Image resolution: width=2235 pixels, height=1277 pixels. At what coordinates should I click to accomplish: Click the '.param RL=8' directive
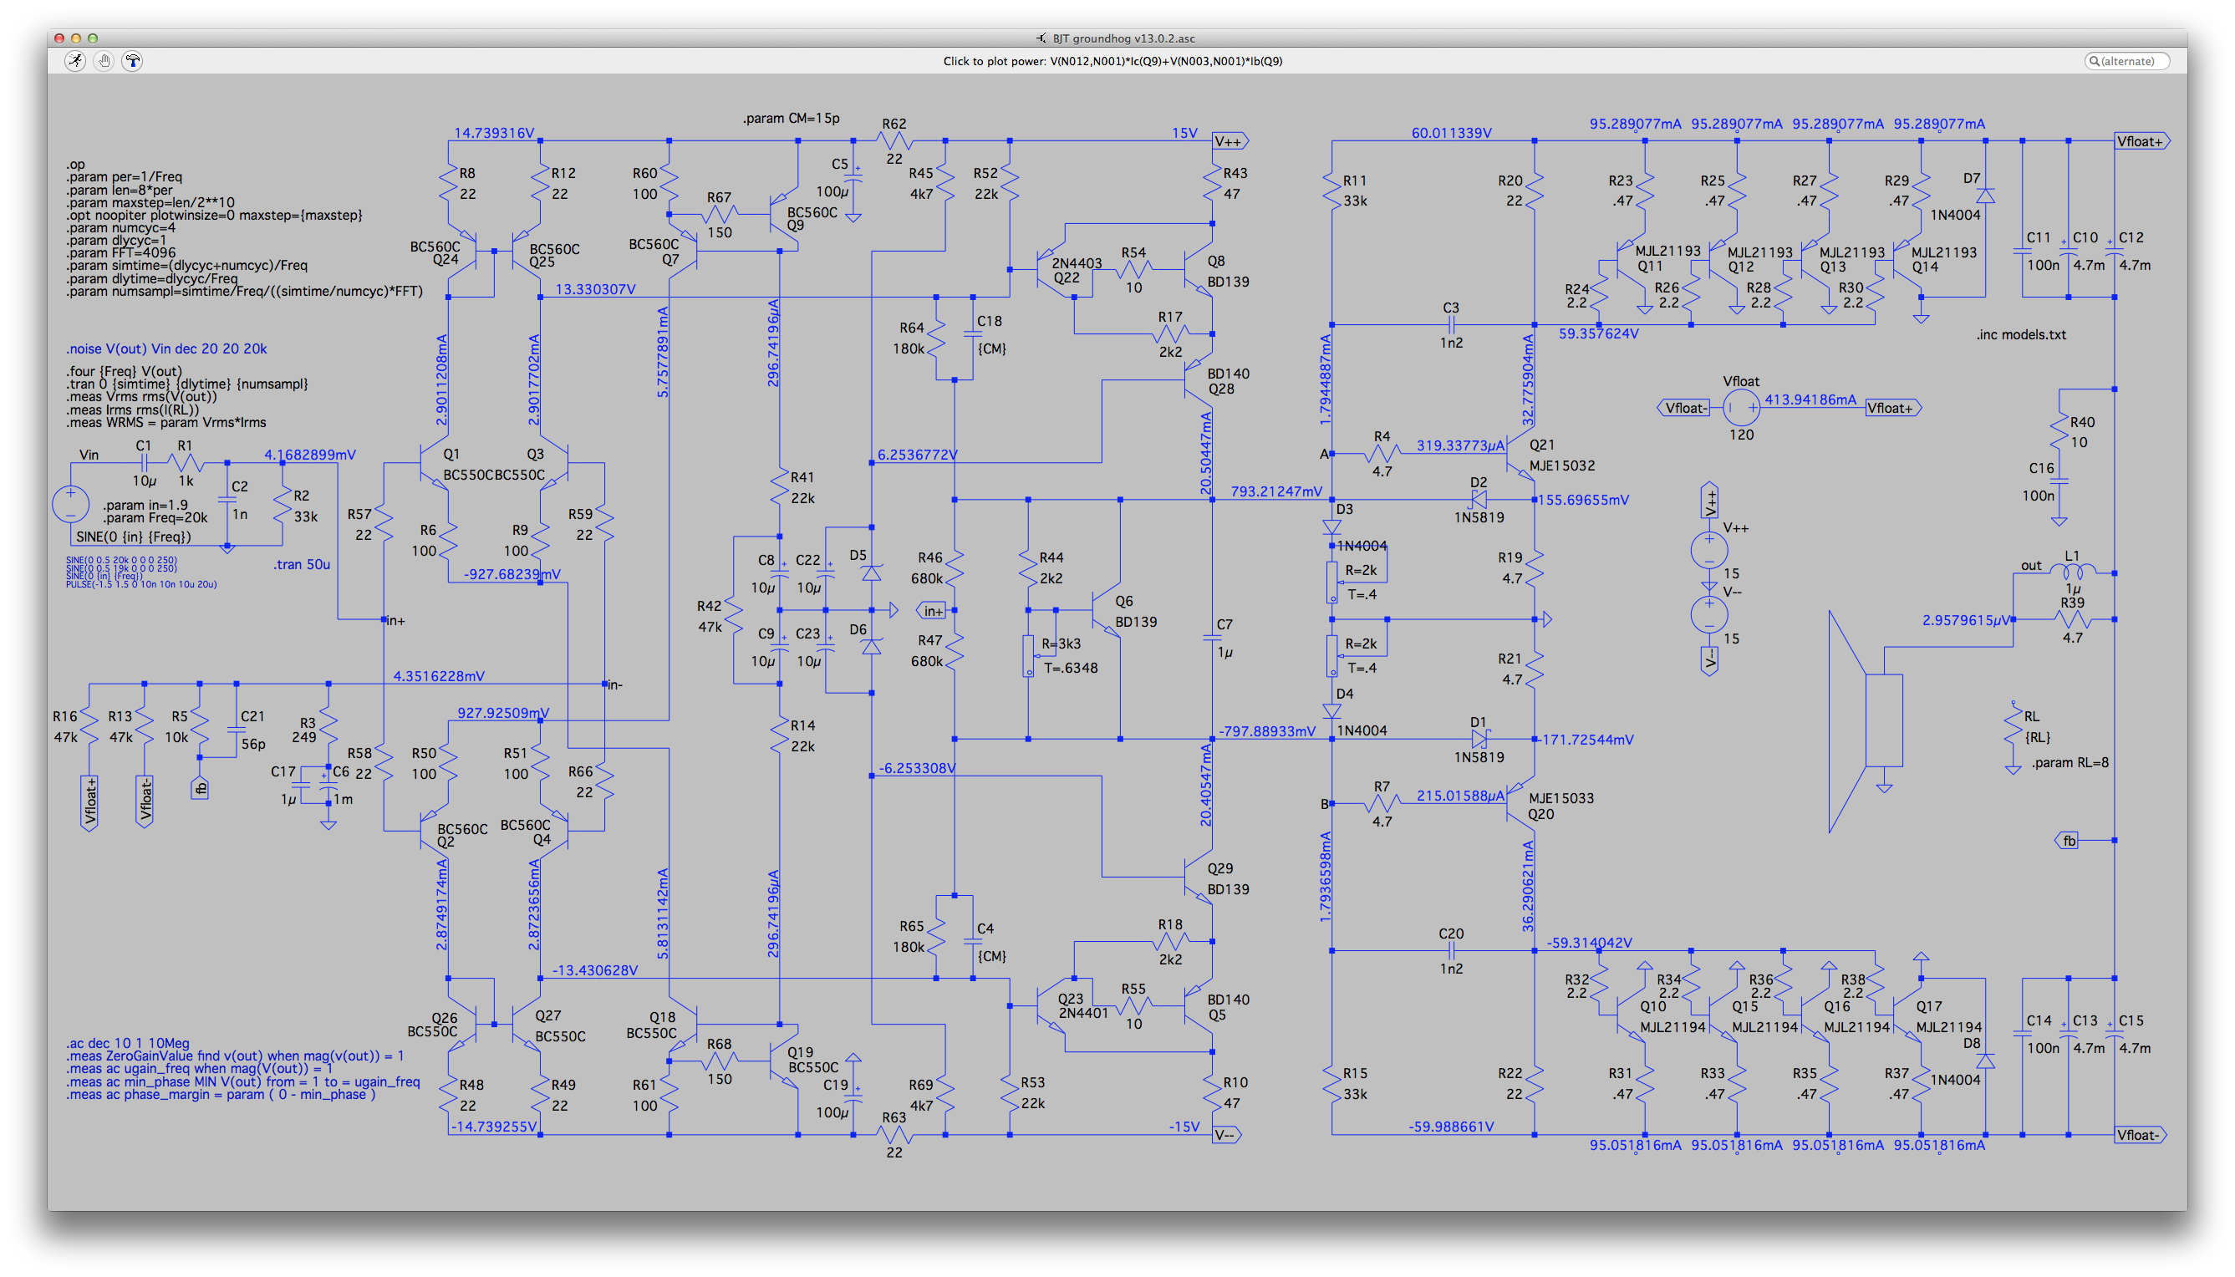[x=2070, y=762]
